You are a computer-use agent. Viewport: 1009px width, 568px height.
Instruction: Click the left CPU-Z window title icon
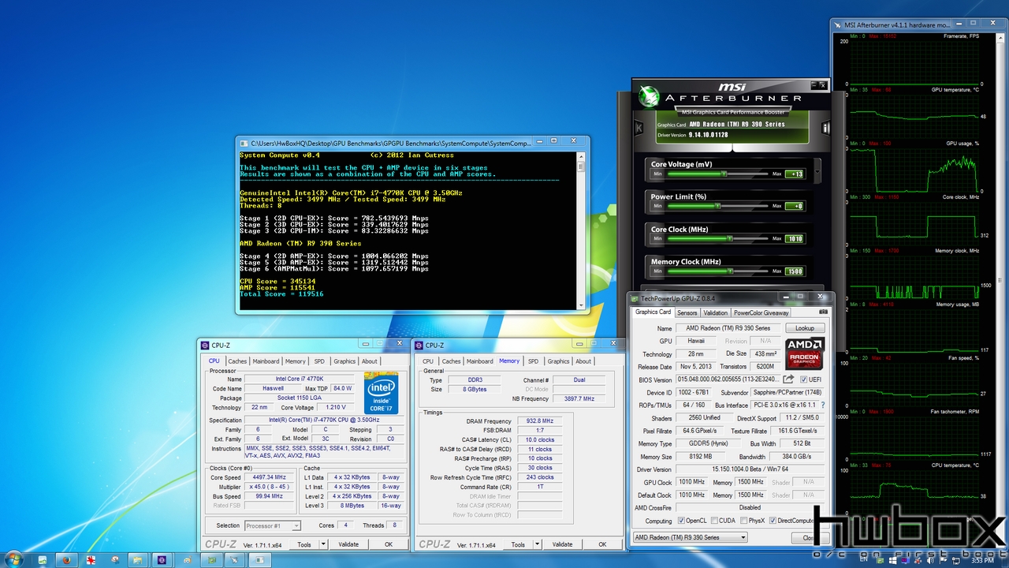click(x=205, y=345)
